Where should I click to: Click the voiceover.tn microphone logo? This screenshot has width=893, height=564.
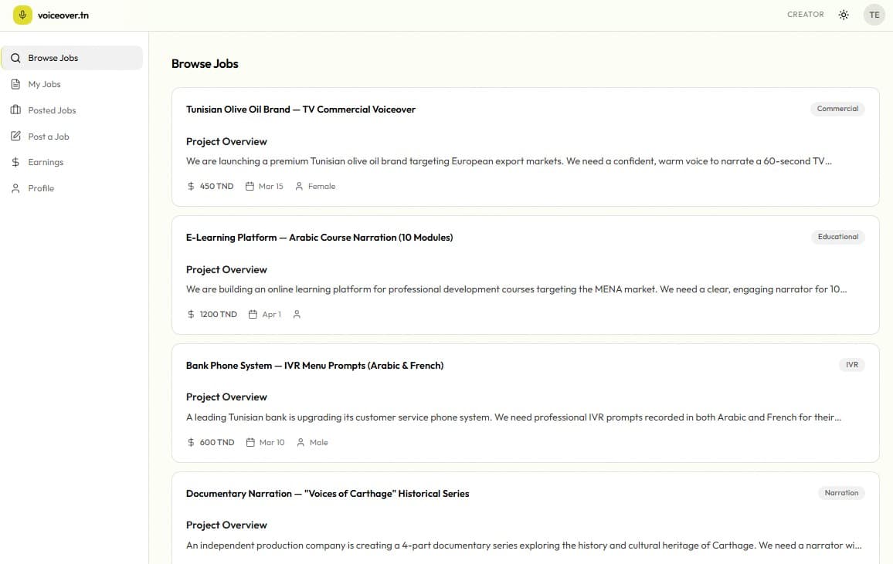[22, 14]
